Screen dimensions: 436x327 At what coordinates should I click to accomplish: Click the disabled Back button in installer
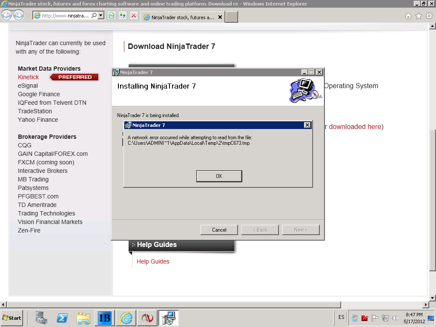[x=260, y=230]
